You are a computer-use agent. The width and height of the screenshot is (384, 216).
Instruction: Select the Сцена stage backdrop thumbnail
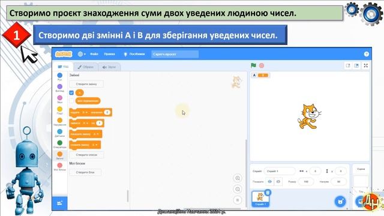click(x=361, y=181)
